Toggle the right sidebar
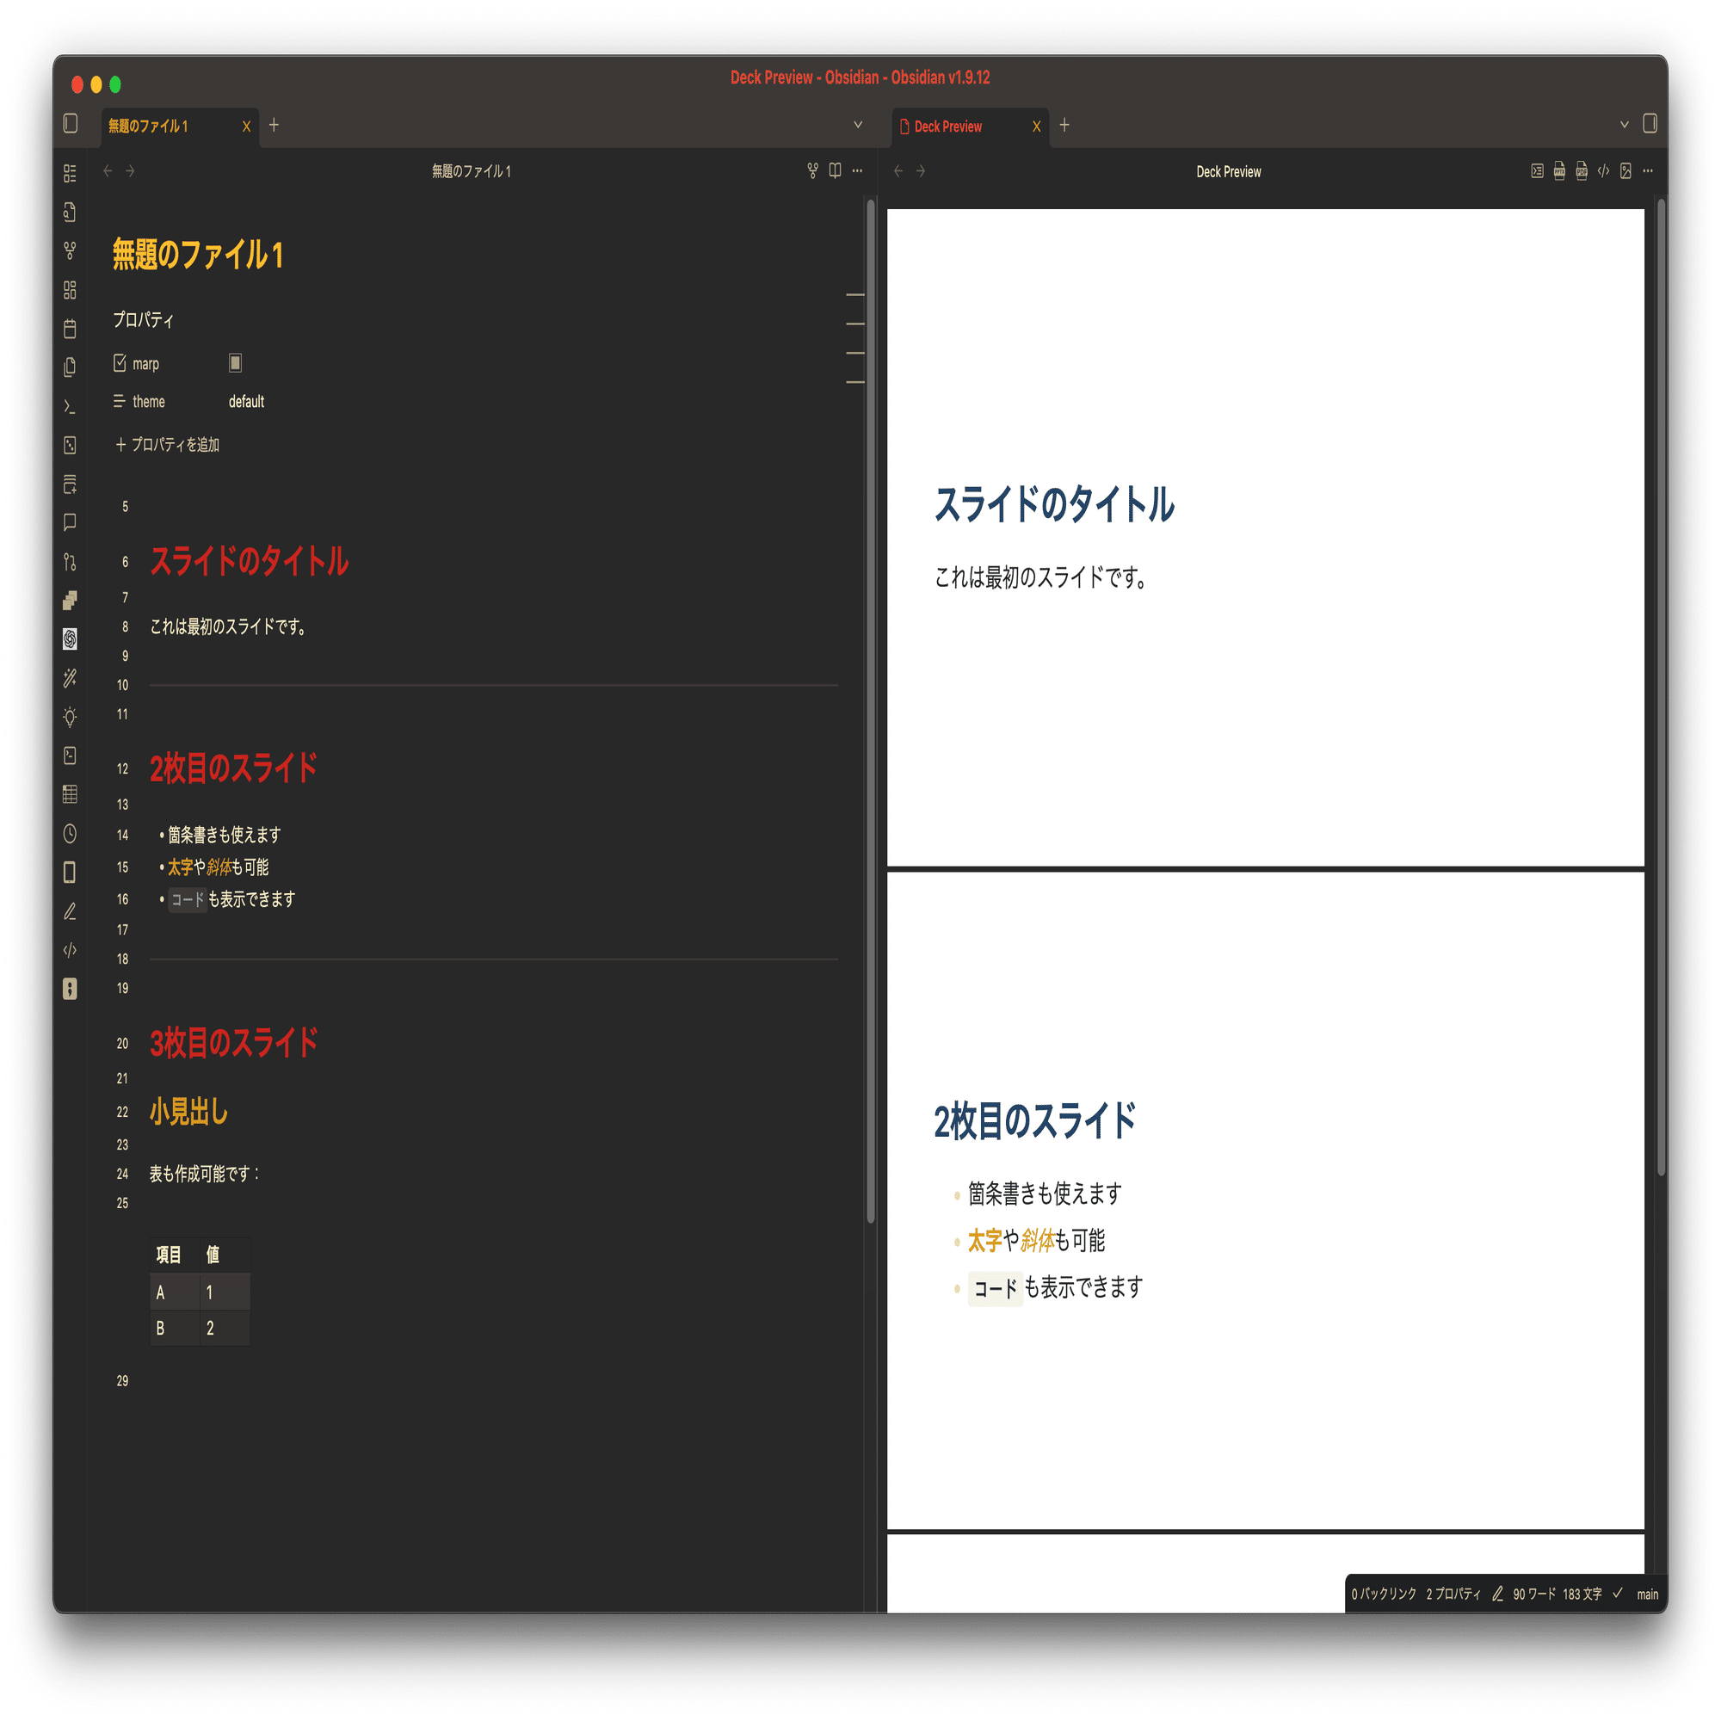1721x1721 pixels. (1650, 124)
